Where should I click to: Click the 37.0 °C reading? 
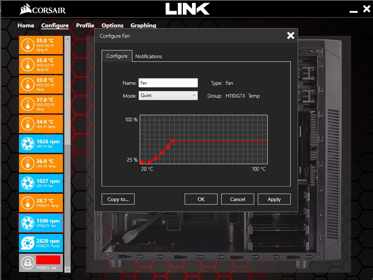pos(45,100)
